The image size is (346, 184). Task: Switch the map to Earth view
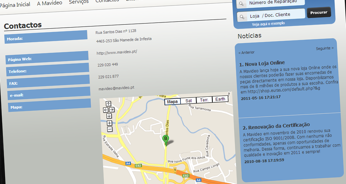point(220,99)
